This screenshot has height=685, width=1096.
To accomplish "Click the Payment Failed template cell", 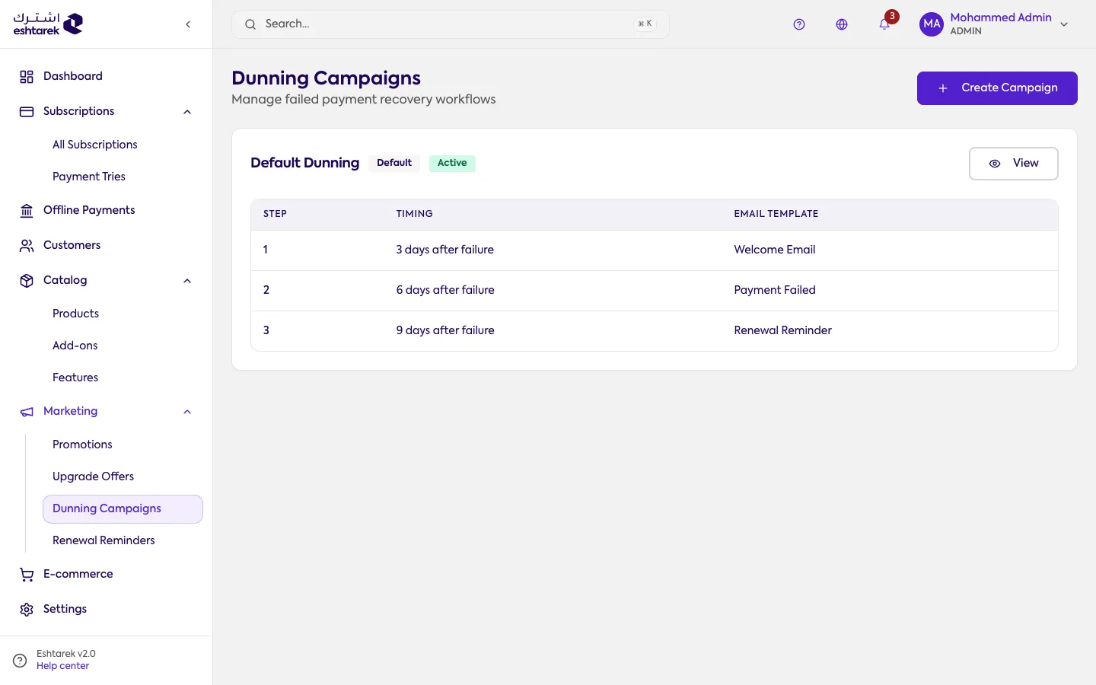I will click(x=775, y=290).
